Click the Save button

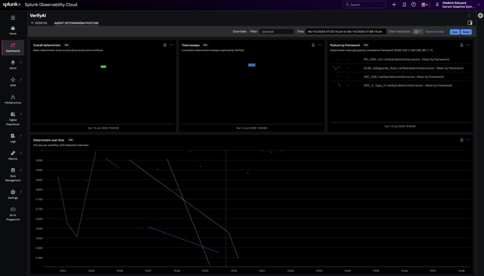[455, 32]
